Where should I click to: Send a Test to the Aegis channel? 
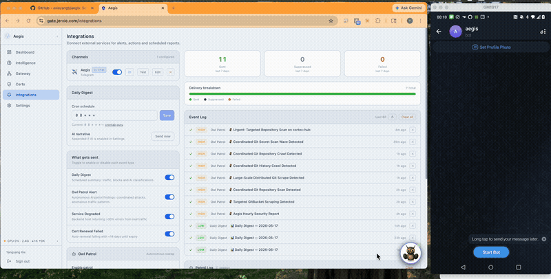coord(143,72)
